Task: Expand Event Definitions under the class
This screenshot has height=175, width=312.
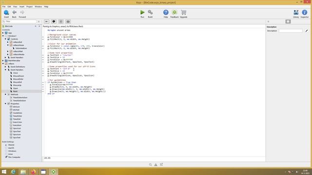Action: (5, 67)
